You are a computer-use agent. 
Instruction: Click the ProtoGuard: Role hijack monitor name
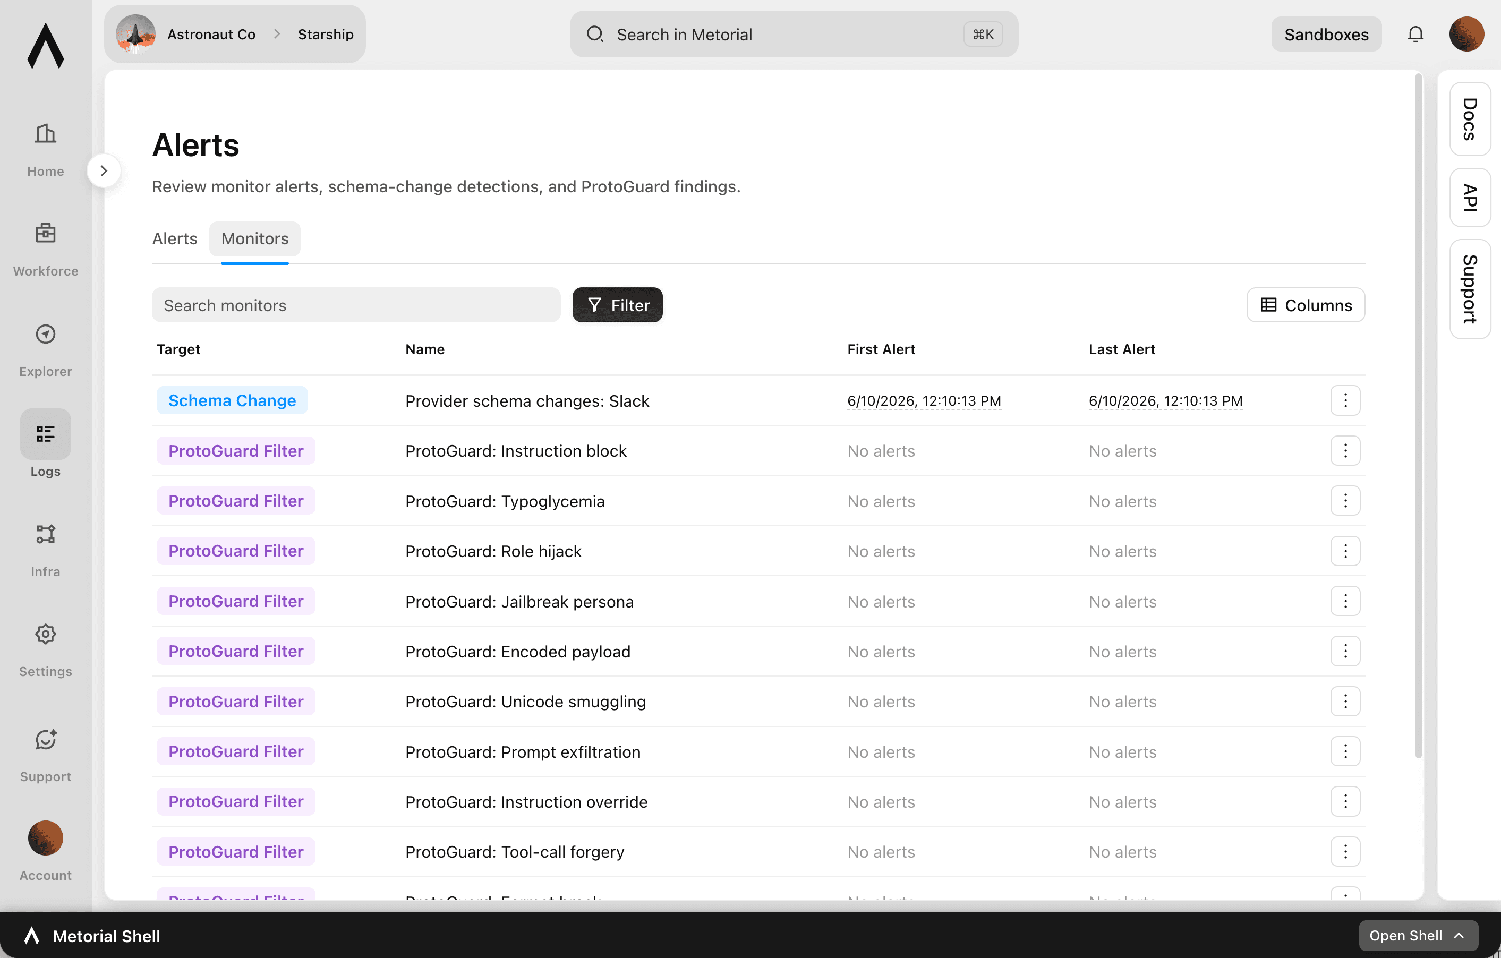pyautogui.click(x=493, y=551)
